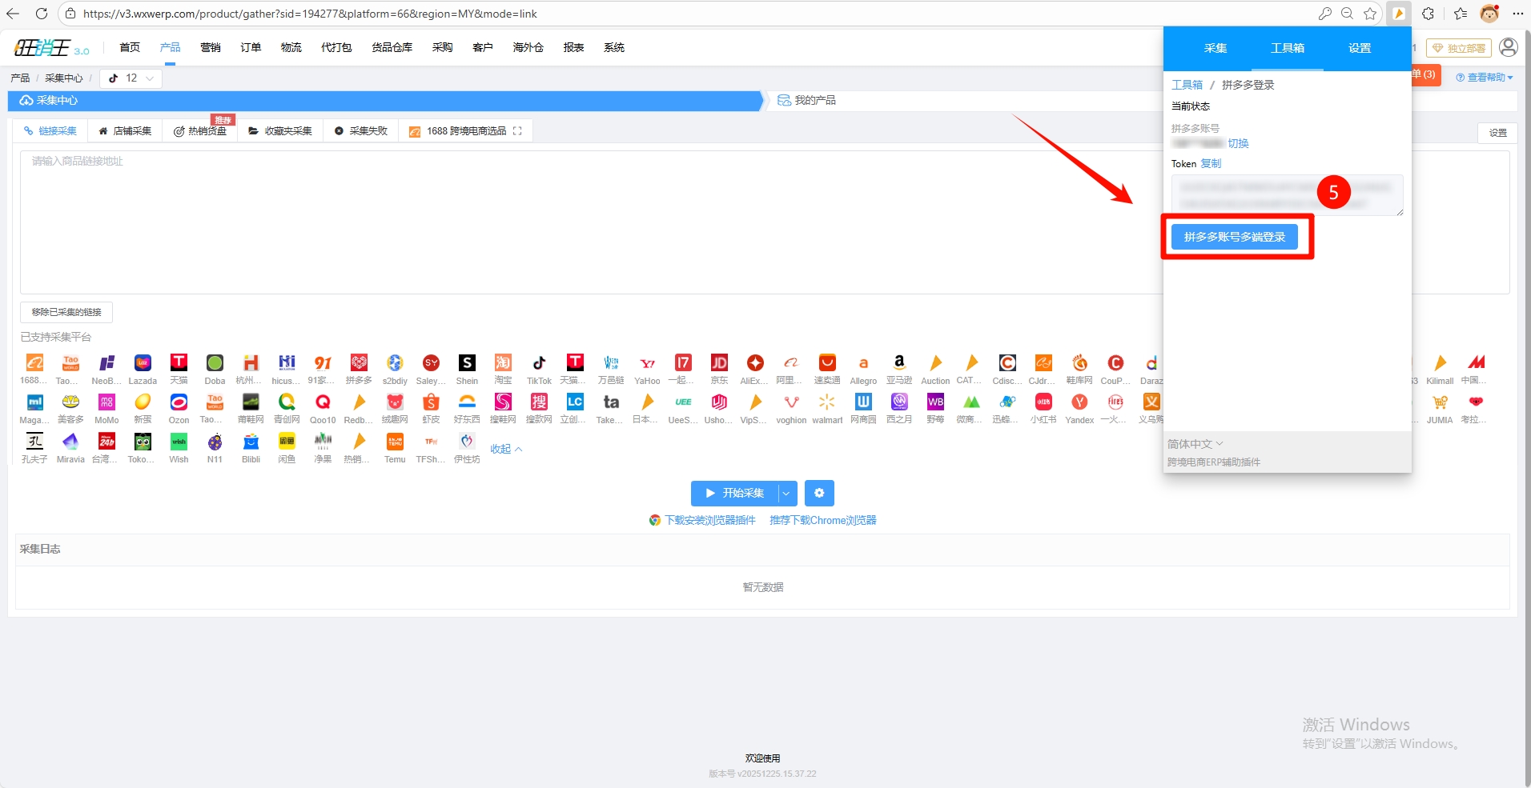This screenshot has height=788, width=1531.
Task: Click the 复制 Token link
Action: point(1211,164)
